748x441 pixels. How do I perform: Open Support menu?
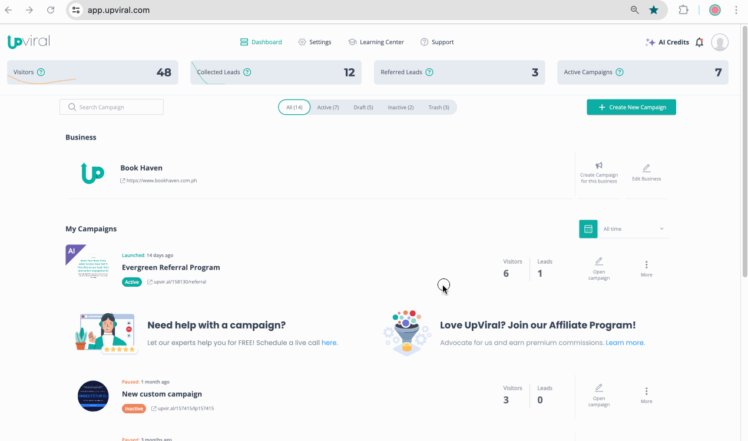pyautogui.click(x=437, y=42)
